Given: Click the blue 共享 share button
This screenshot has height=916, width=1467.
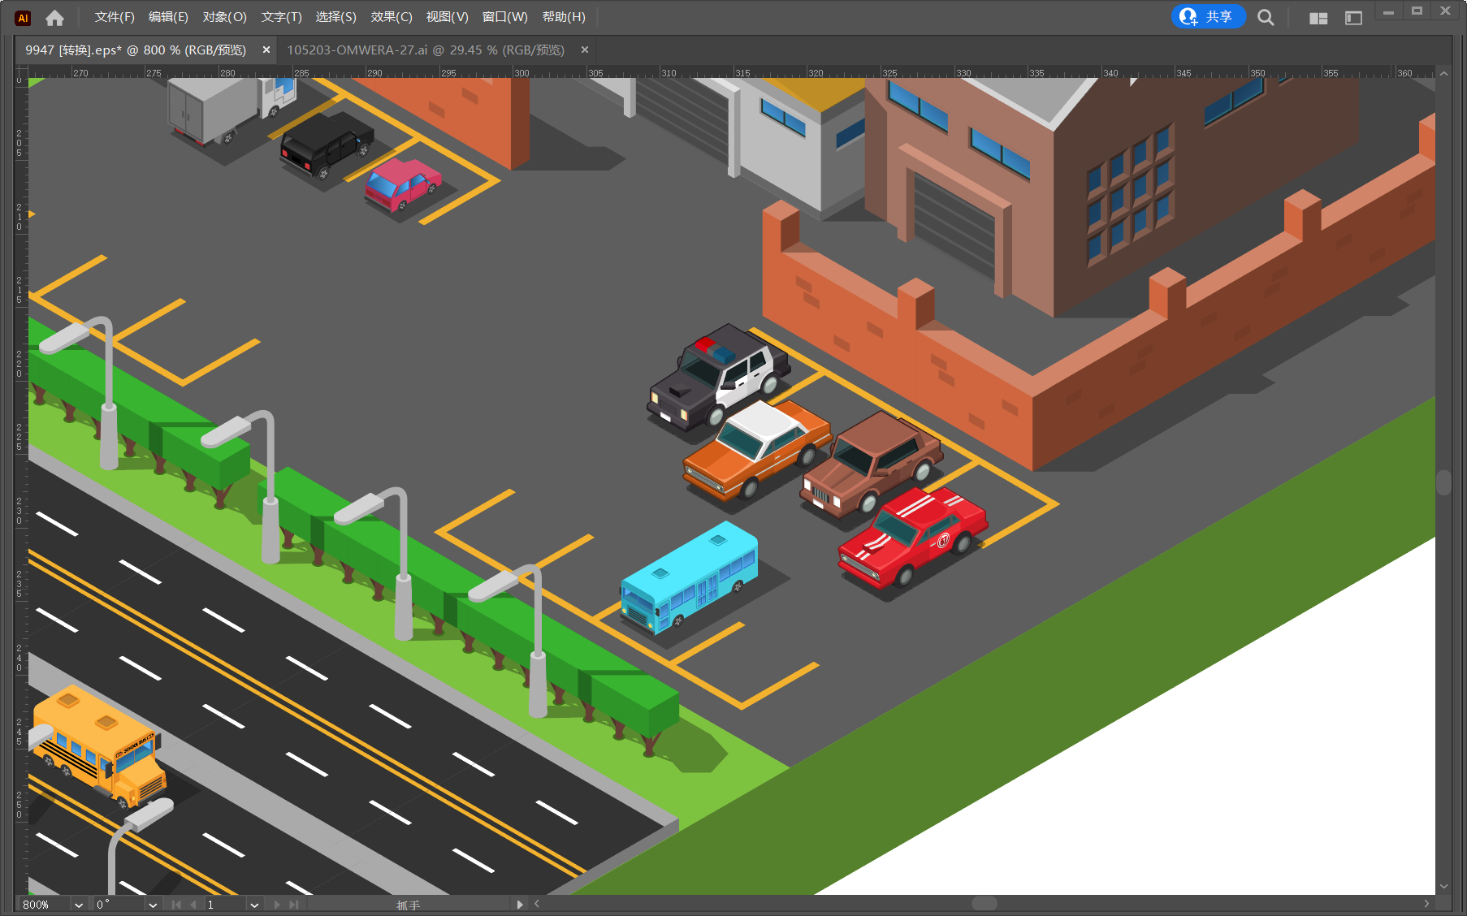Looking at the screenshot, I should click(x=1208, y=16).
